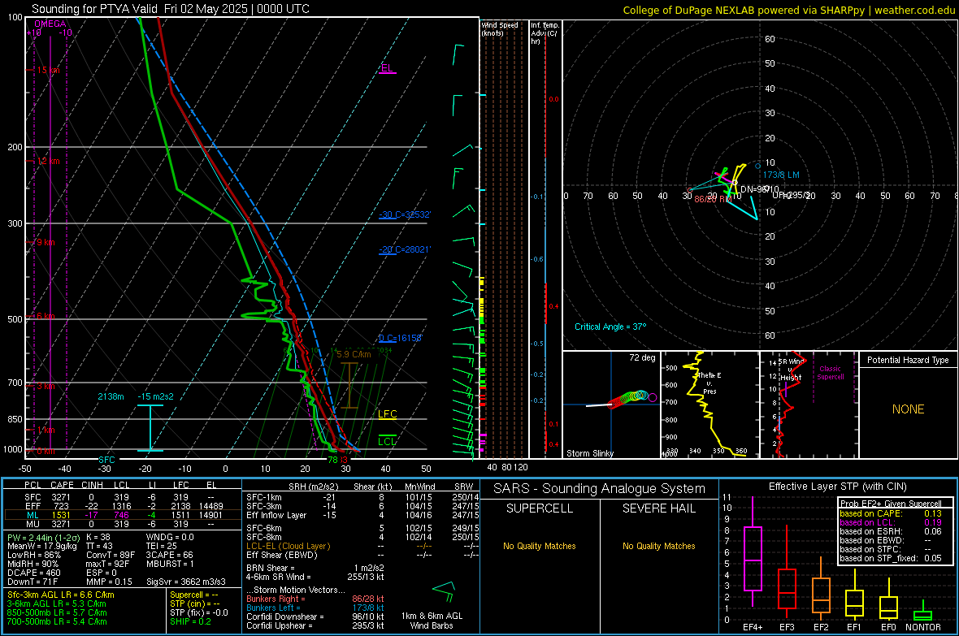Click the magenta 'OMEGA' label
The height and width of the screenshot is (636, 959).
pyautogui.click(x=50, y=24)
